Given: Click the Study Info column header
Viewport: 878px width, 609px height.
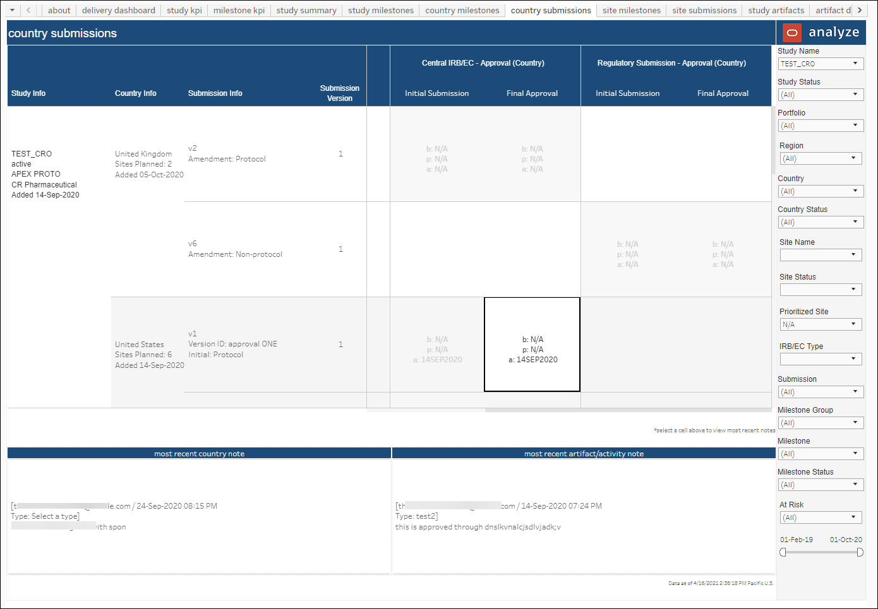Looking at the screenshot, I should [x=28, y=93].
